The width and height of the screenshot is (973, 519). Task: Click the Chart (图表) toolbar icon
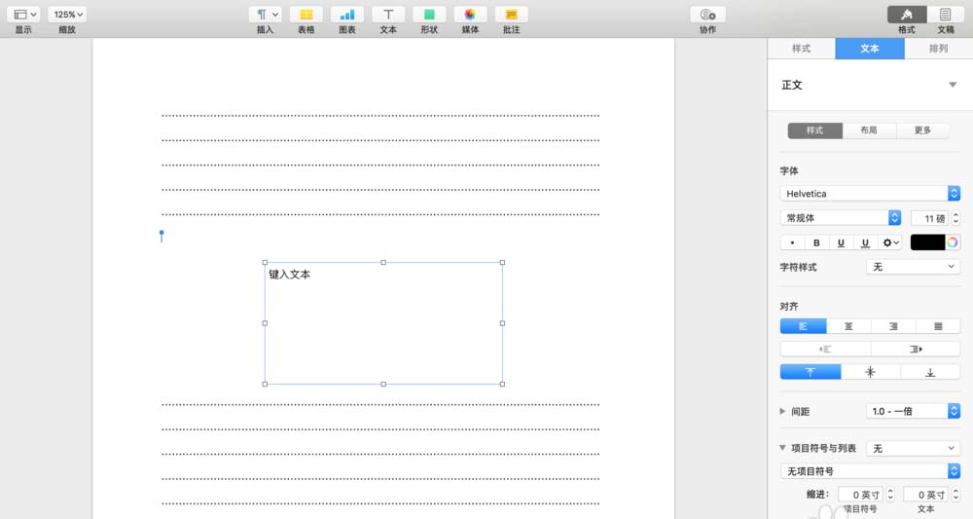coord(347,15)
